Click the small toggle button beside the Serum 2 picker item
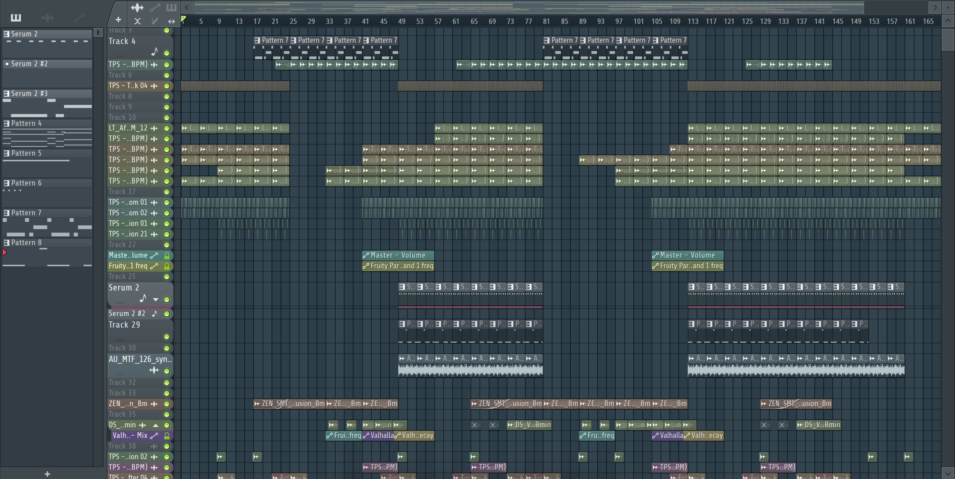Screen dimensions: 955x479 click(x=98, y=32)
